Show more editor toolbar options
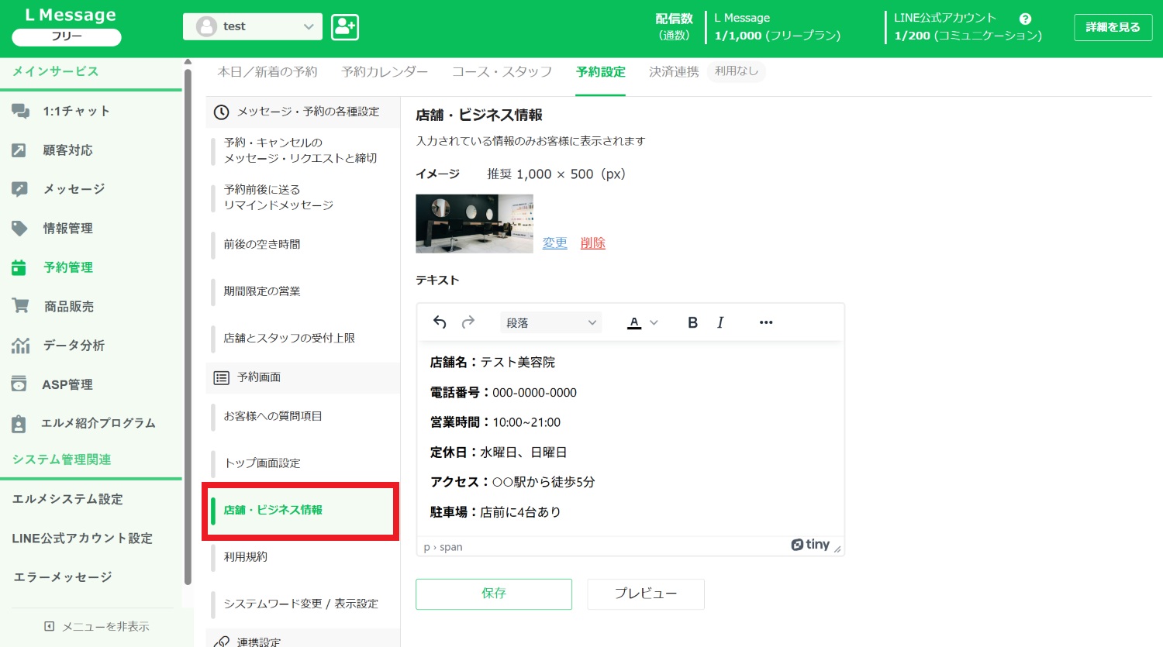This screenshot has height=647, width=1163. 766,322
